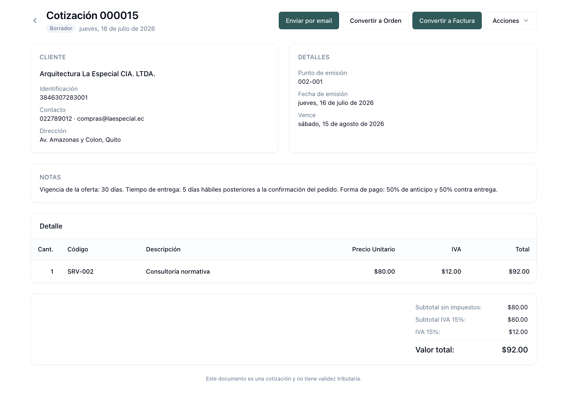Click the header date next to the Borrador badge
The width and height of the screenshot is (568, 409).
117,29
